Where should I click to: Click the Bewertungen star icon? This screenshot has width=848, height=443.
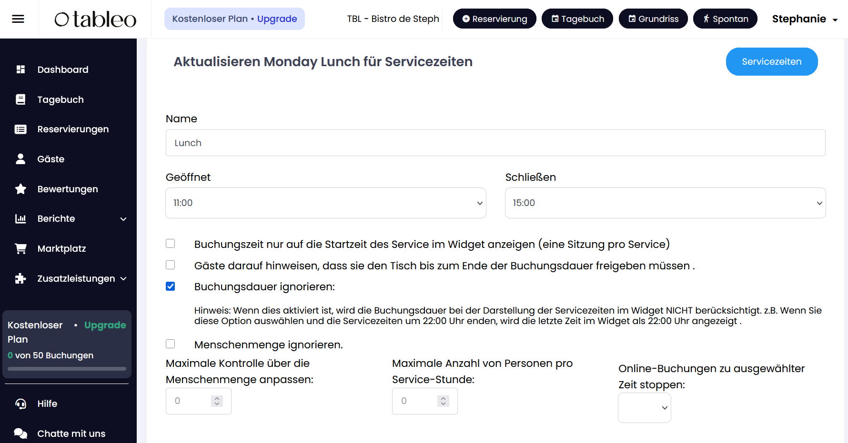[20, 189]
